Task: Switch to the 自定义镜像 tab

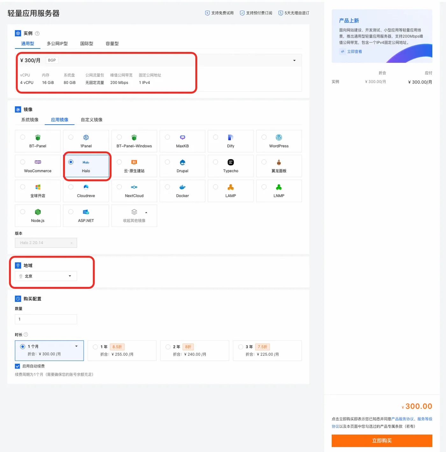Action: tap(92, 120)
